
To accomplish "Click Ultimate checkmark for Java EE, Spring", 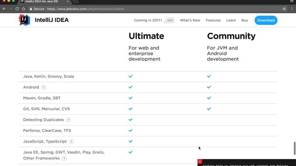I will point(130,152).
